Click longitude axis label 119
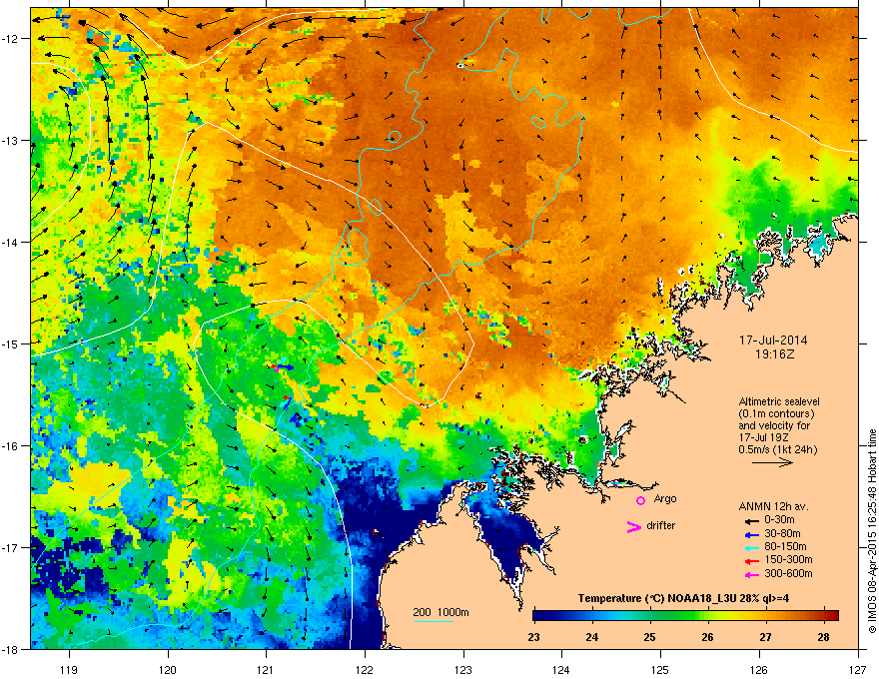This screenshot has height=679, width=879. [x=69, y=669]
